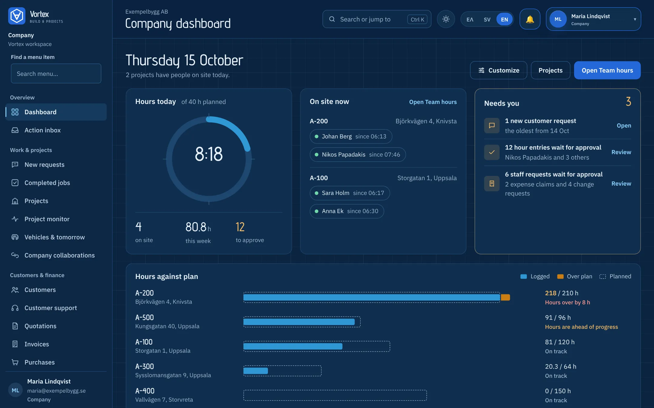The width and height of the screenshot is (654, 408).
Task: Select EN language option
Action: click(504, 19)
